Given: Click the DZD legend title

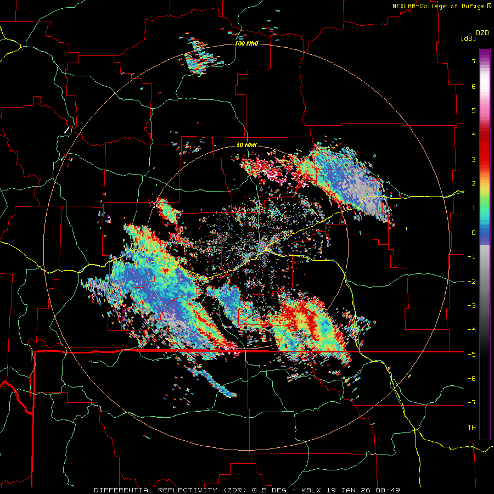Looking at the screenshot, I should pos(482,33).
